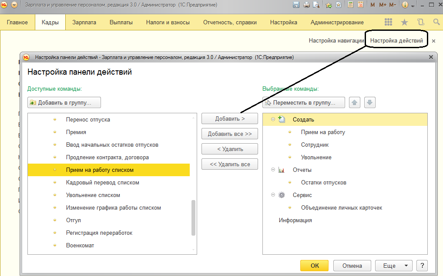Click the Сервис gear icon
Viewport: 443px width, 276px height.
[x=282, y=195]
